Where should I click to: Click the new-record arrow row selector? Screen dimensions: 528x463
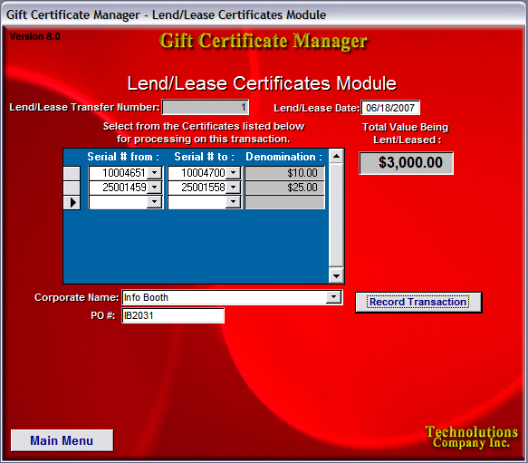[x=72, y=203]
